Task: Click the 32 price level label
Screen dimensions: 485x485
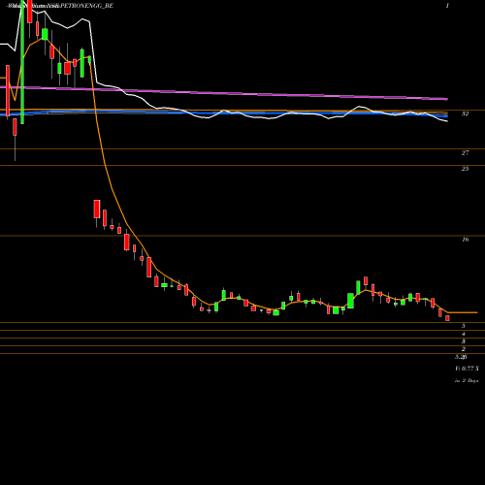Action: [x=465, y=113]
